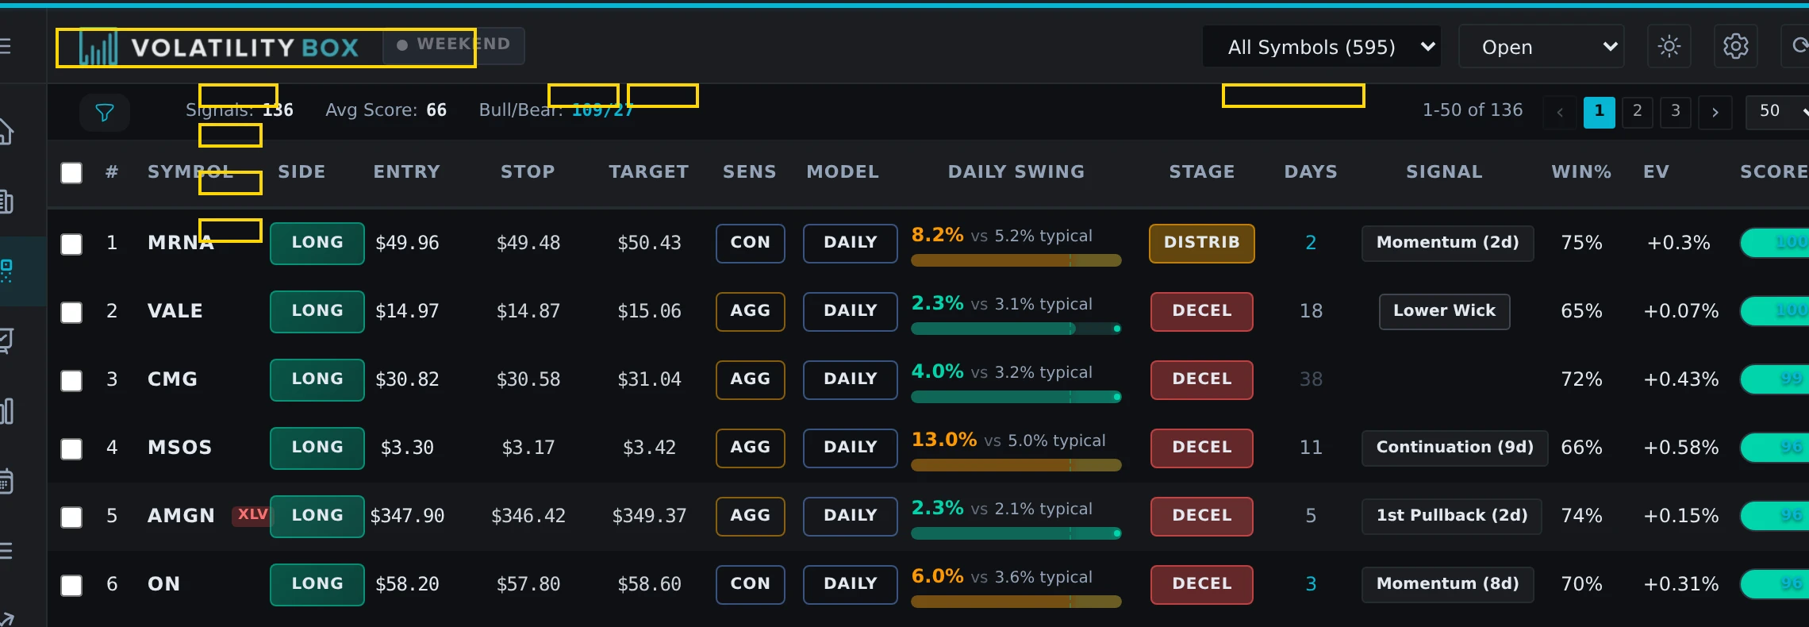Click the XLV tag beside AMGN
Screen dimensions: 1809x627
pos(252,514)
